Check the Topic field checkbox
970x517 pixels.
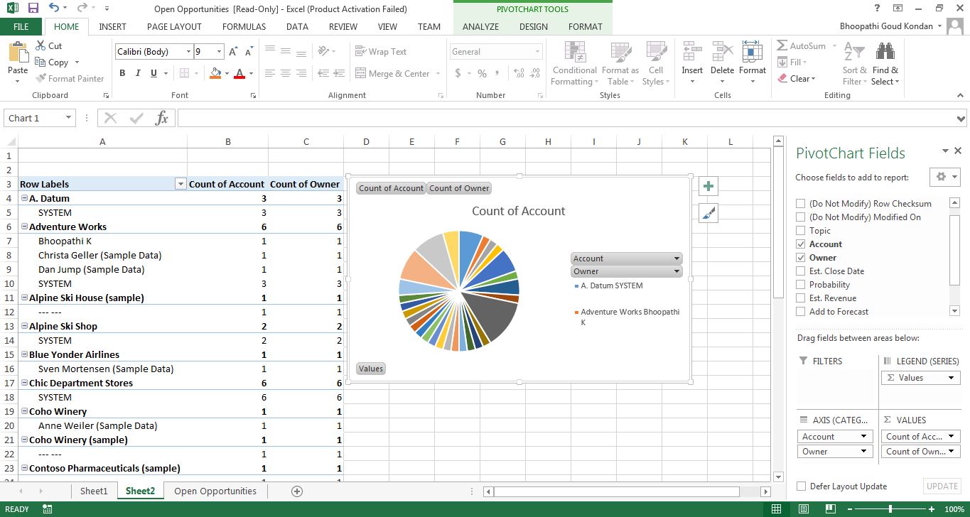coord(801,231)
